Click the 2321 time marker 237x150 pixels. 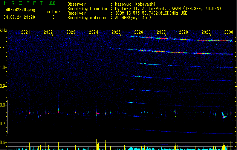coord(25,32)
